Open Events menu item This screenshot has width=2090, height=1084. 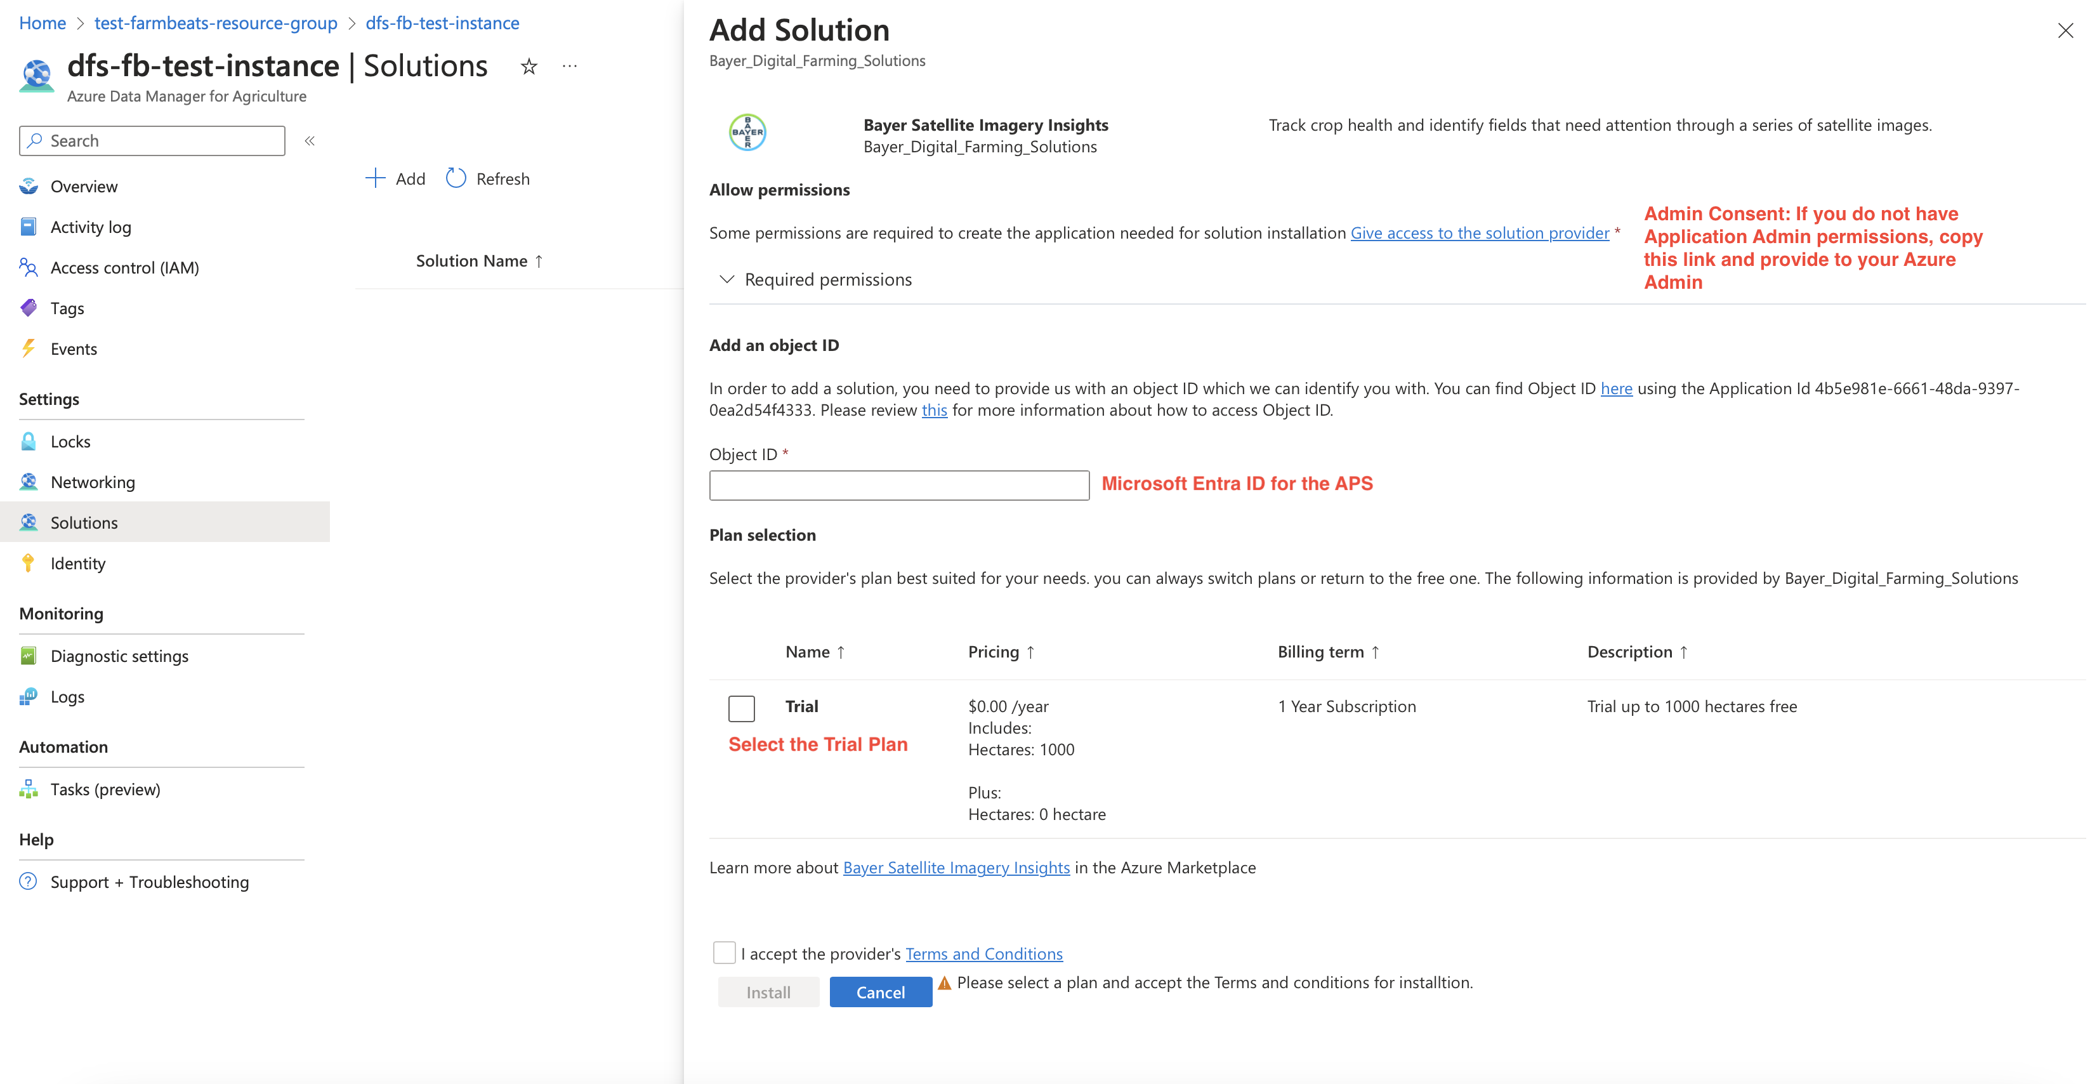click(165, 349)
